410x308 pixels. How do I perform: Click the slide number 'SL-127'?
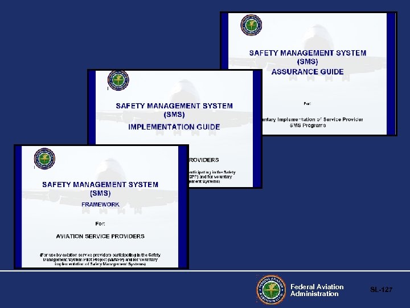(x=381, y=289)
